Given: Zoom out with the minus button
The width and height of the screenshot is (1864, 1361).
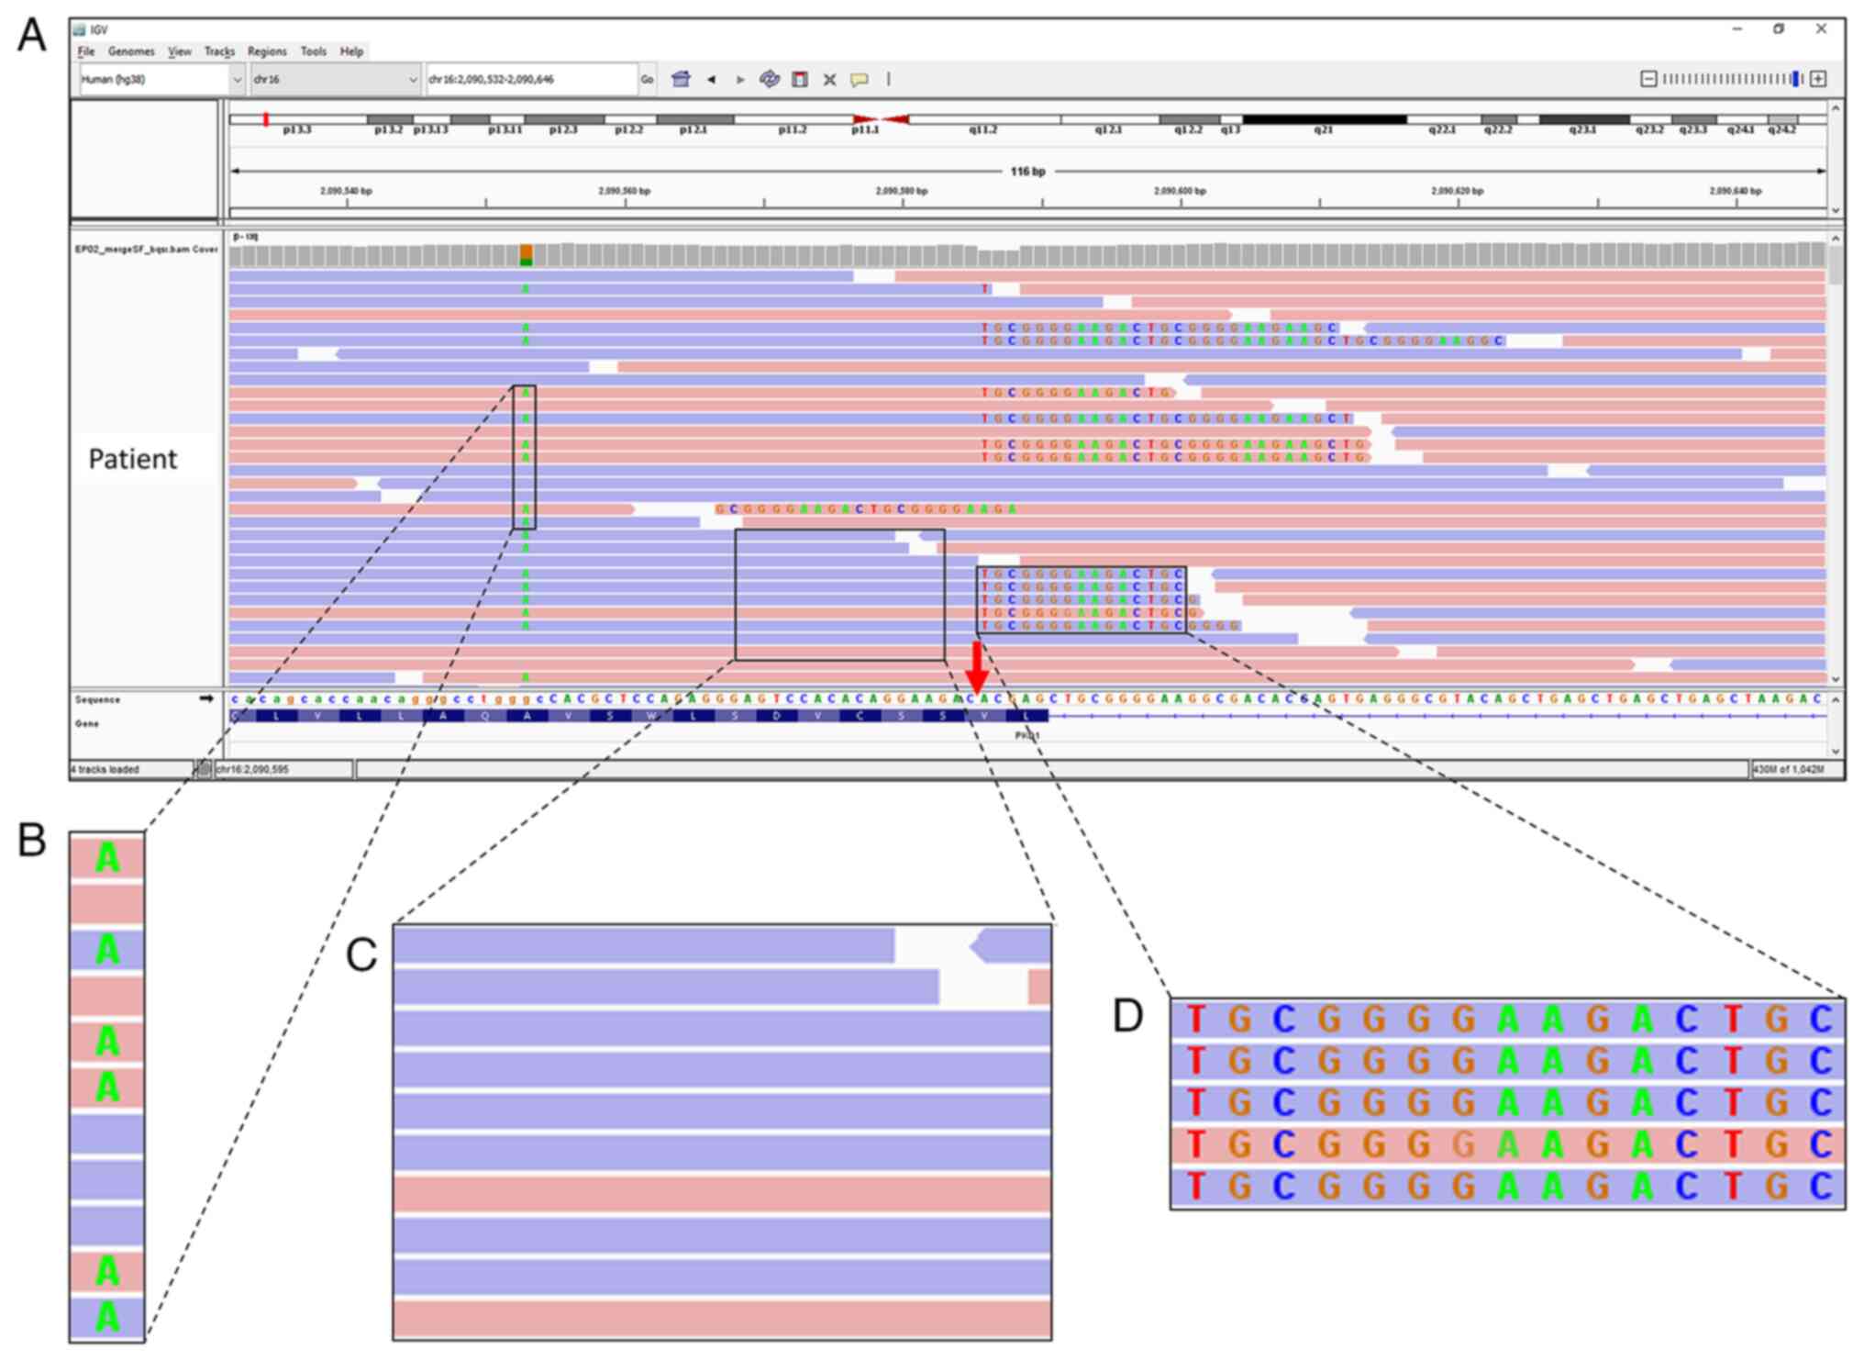Looking at the screenshot, I should (x=1648, y=79).
